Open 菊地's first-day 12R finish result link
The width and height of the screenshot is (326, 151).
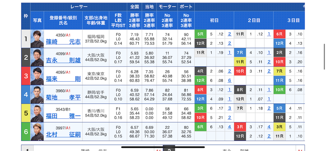pos(229,99)
